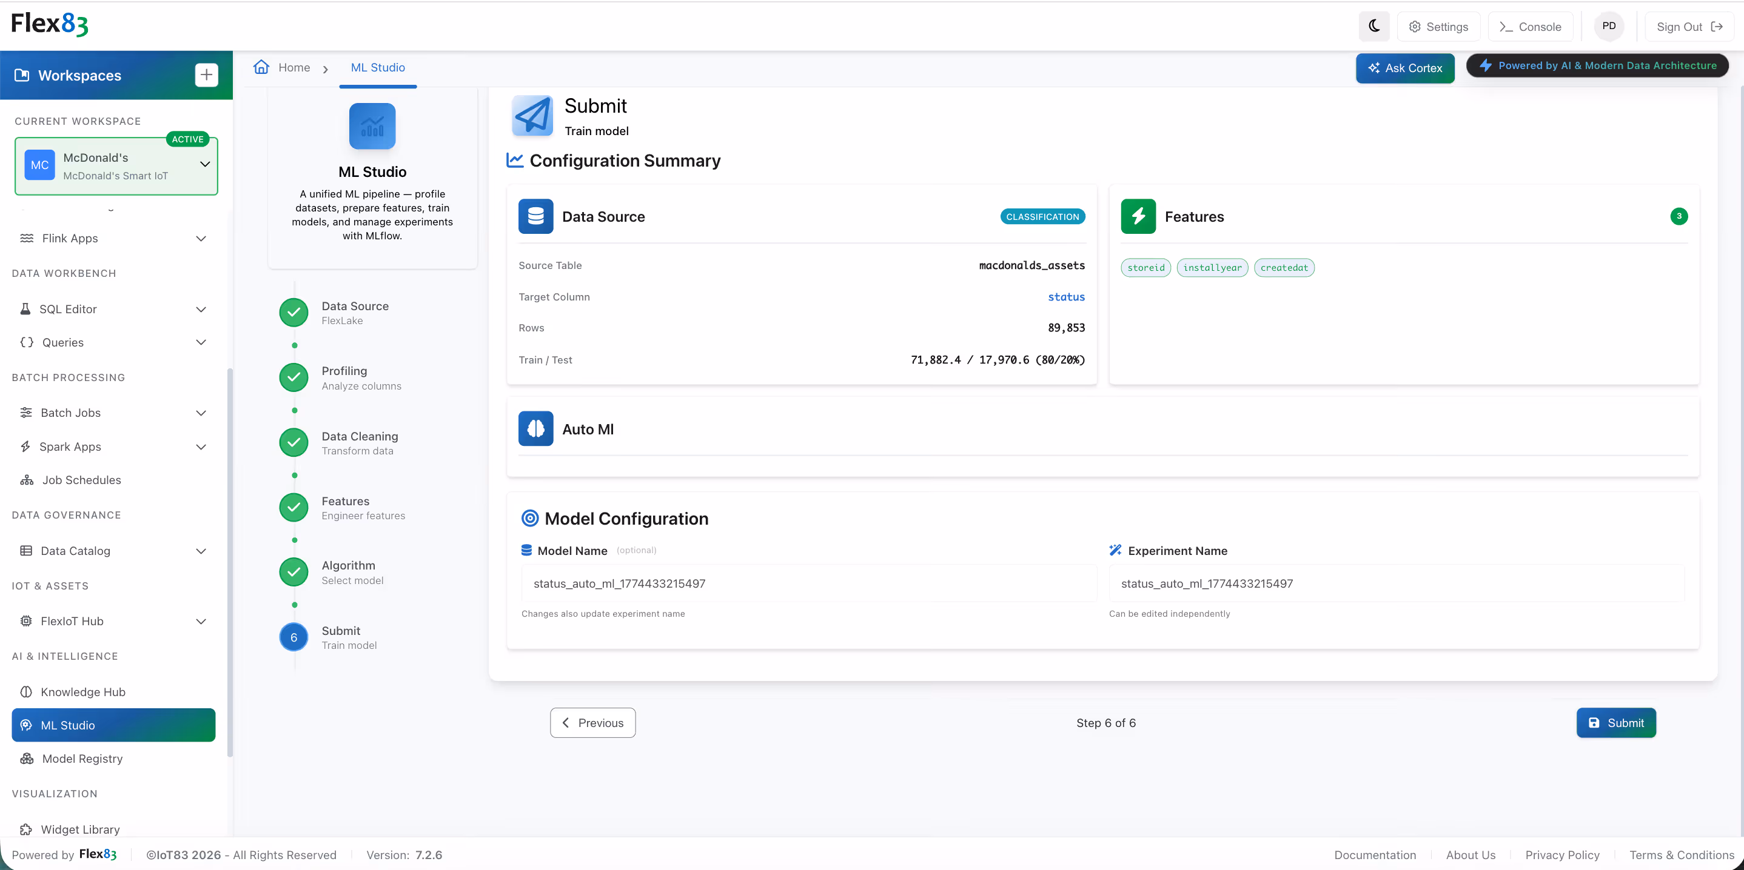The image size is (1744, 870).
Task: Click the createdat feature chip
Action: tap(1284, 268)
